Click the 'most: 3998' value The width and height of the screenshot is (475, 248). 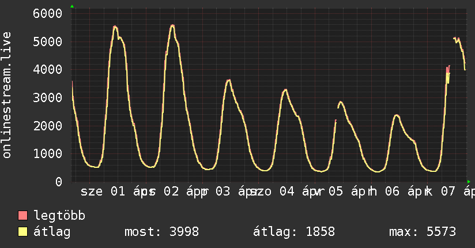(x=162, y=232)
